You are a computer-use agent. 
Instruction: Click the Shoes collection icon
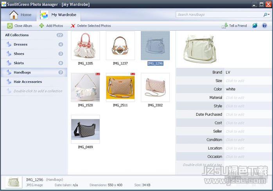click(9, 54)
